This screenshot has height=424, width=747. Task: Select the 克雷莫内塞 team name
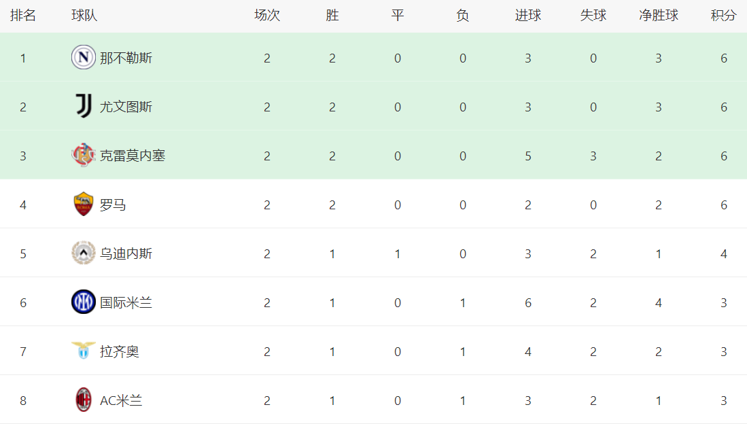pos(133,156)
